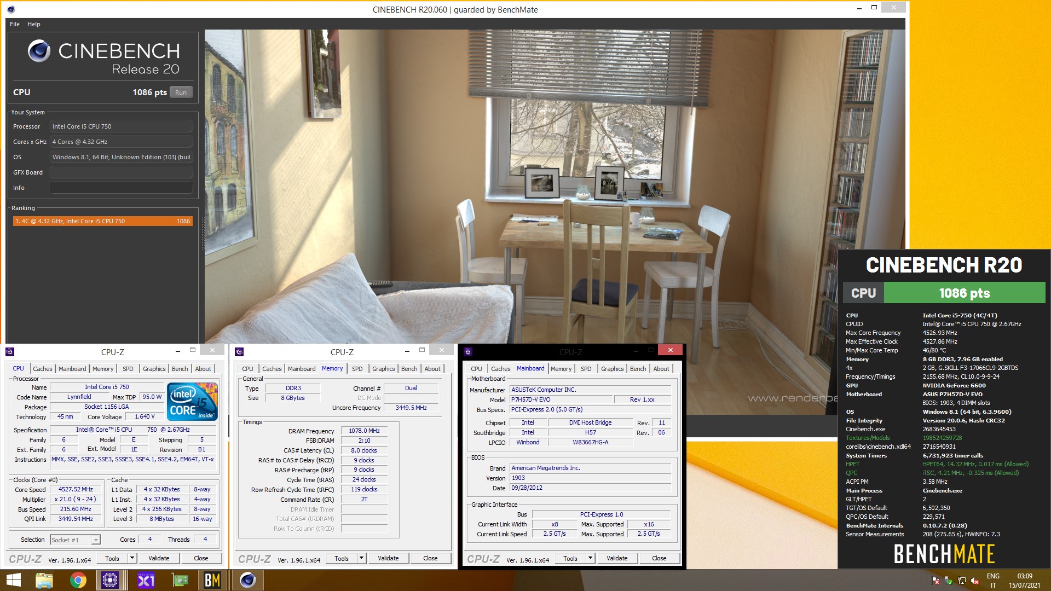1051x591 pixels.
Task: Click Memory CPU-Z window title icon
Action: [239, 352]
